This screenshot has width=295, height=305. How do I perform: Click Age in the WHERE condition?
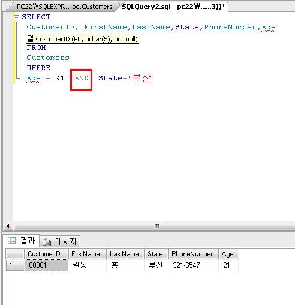click(34, 79)
